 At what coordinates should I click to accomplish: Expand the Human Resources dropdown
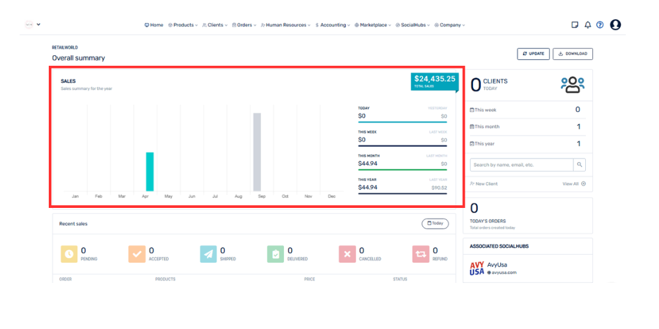point(286,25)
